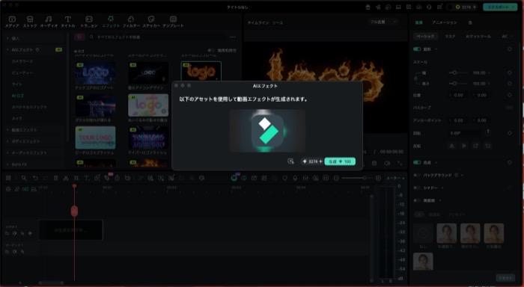Click the timeline zoom-in plus icon
The image size is (524, 287).
[x=378, y=178]
